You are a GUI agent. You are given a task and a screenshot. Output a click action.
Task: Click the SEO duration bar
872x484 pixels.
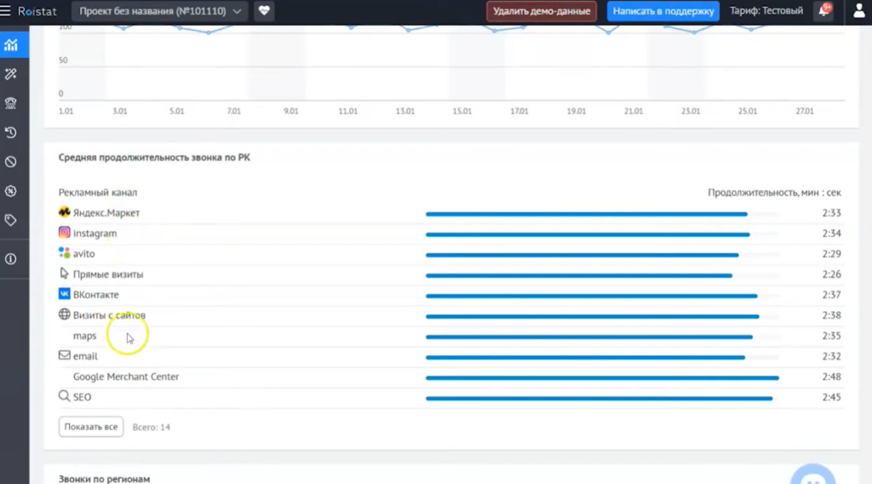tap(599, 398)
